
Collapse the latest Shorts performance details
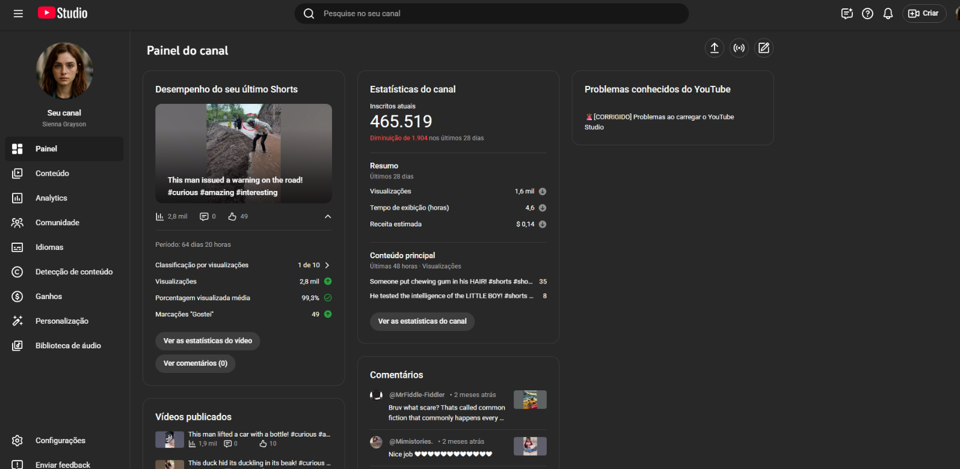click(x=328, y=216)
